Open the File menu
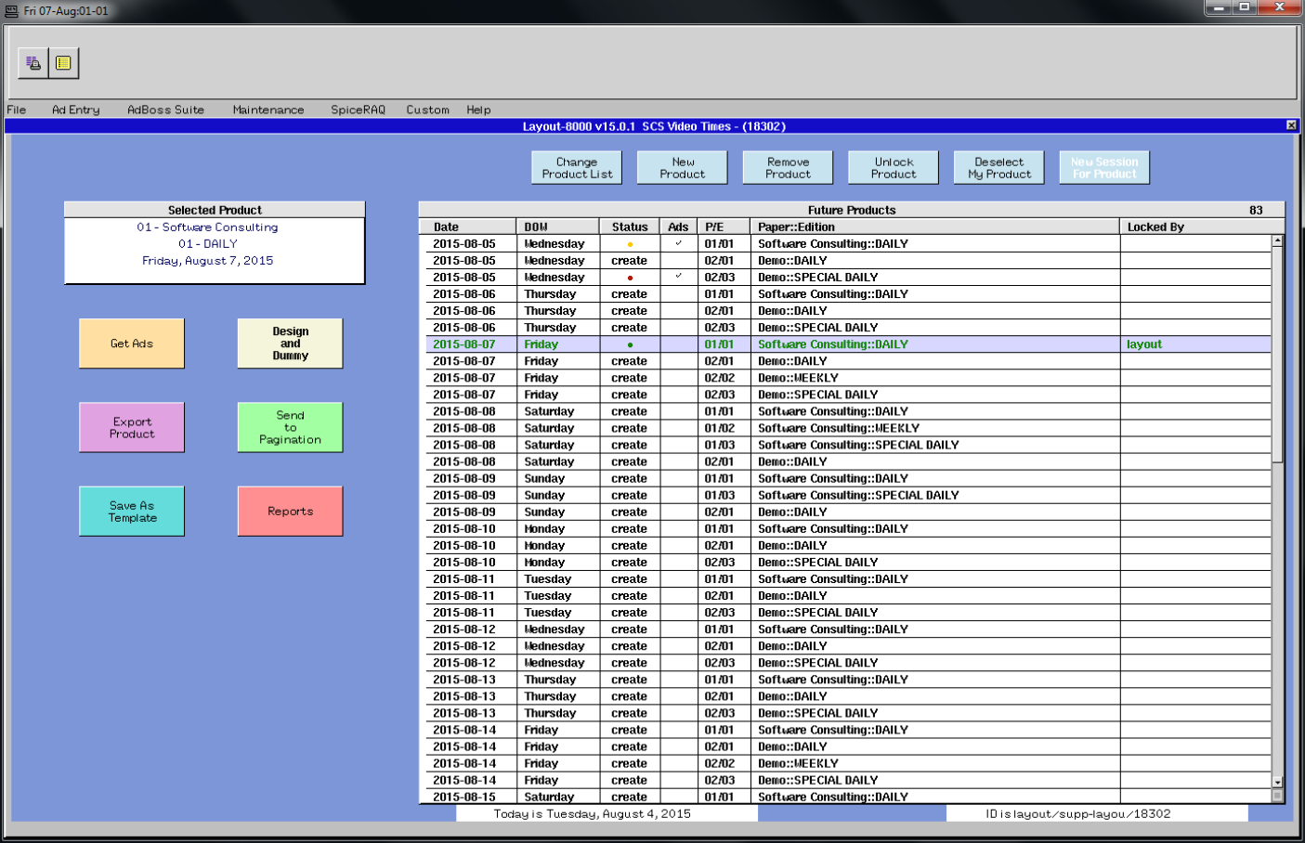The height and width of the screenshot is (843, 1305). [17, 110]
